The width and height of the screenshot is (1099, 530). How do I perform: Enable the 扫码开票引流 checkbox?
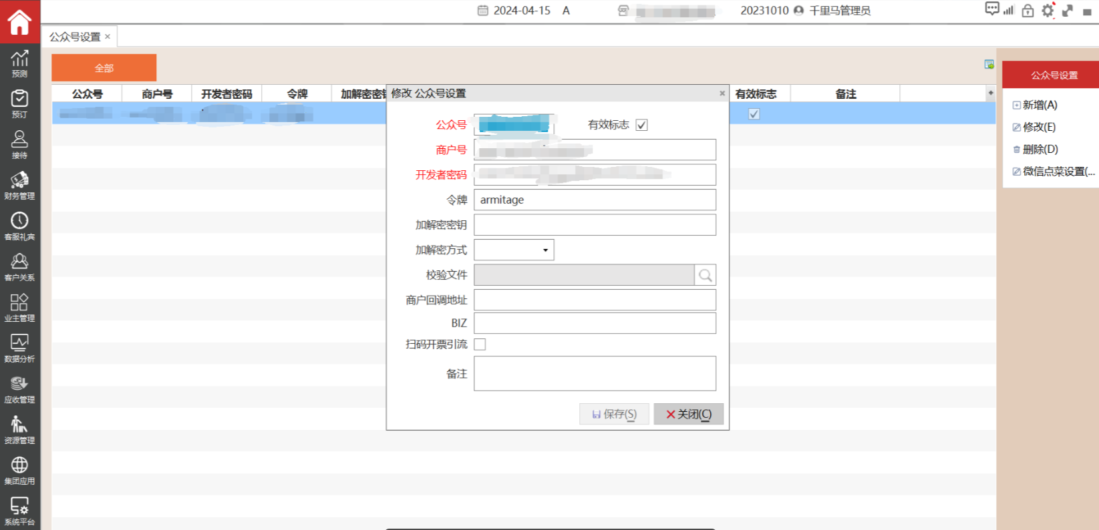pos(480,344)
